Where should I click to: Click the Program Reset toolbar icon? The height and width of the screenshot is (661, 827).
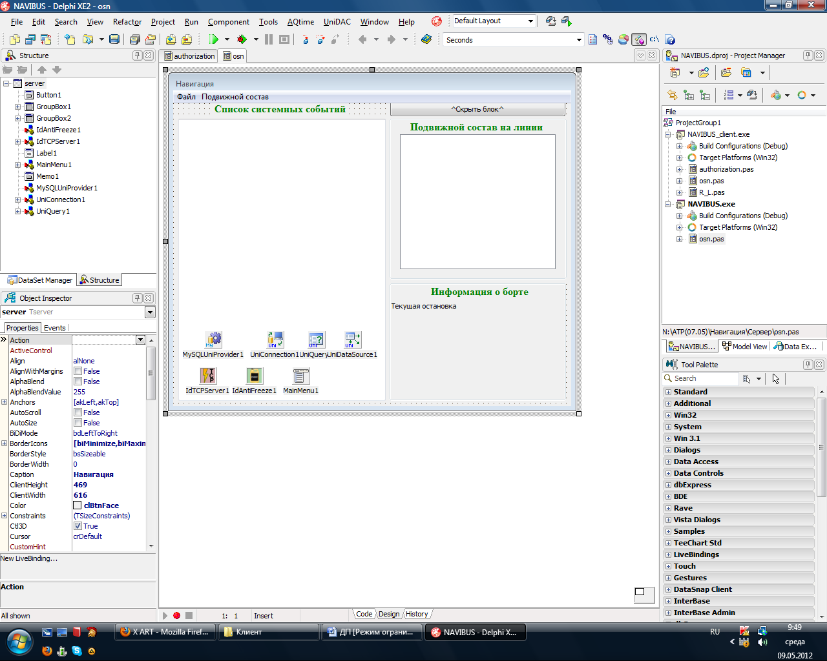(284, 39)
